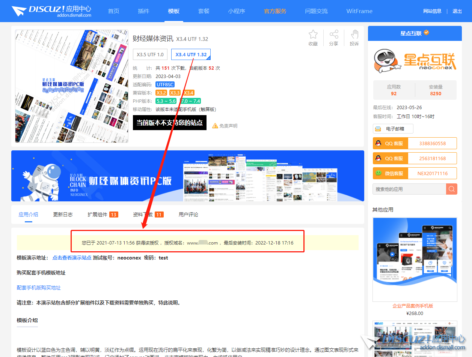Click the 收藏 star icon
472x357 pixels.
pos(313,34)
